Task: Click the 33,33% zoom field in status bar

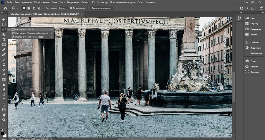Action: pyautogui.click(x=12, y=139)
